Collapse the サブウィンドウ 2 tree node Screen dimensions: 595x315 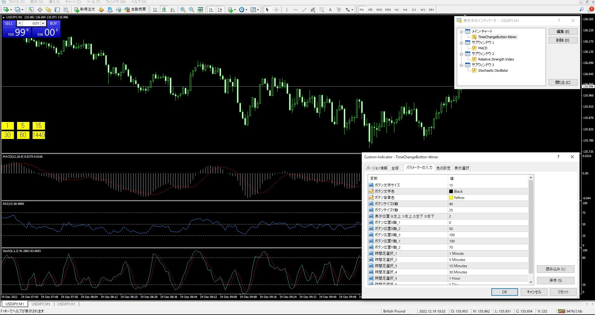461,54
